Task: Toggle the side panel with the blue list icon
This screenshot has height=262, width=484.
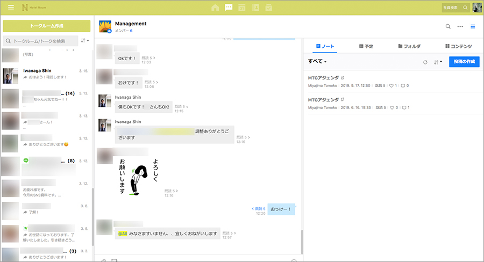Action: [473, 26]
